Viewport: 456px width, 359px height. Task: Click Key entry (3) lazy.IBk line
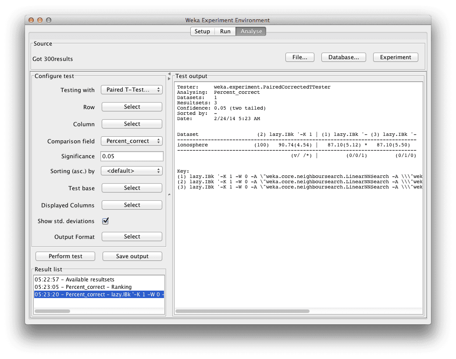click(299, 187)
